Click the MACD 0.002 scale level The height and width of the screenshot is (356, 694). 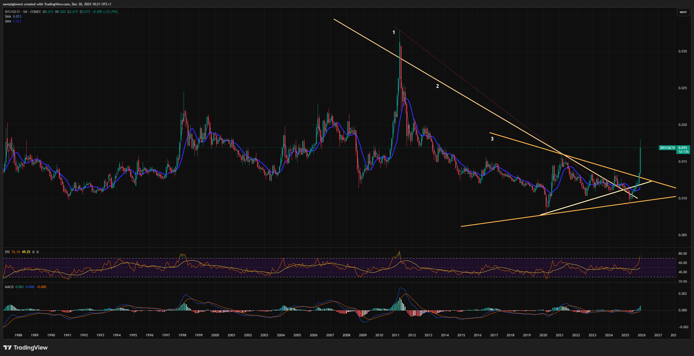(683, 294)
